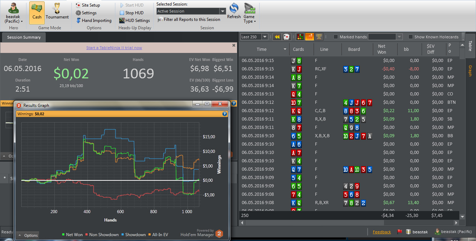This screenshot has width=476, height=241.
Task: Click the Hold'em Manager 2 logo
Action: point(219,234)
